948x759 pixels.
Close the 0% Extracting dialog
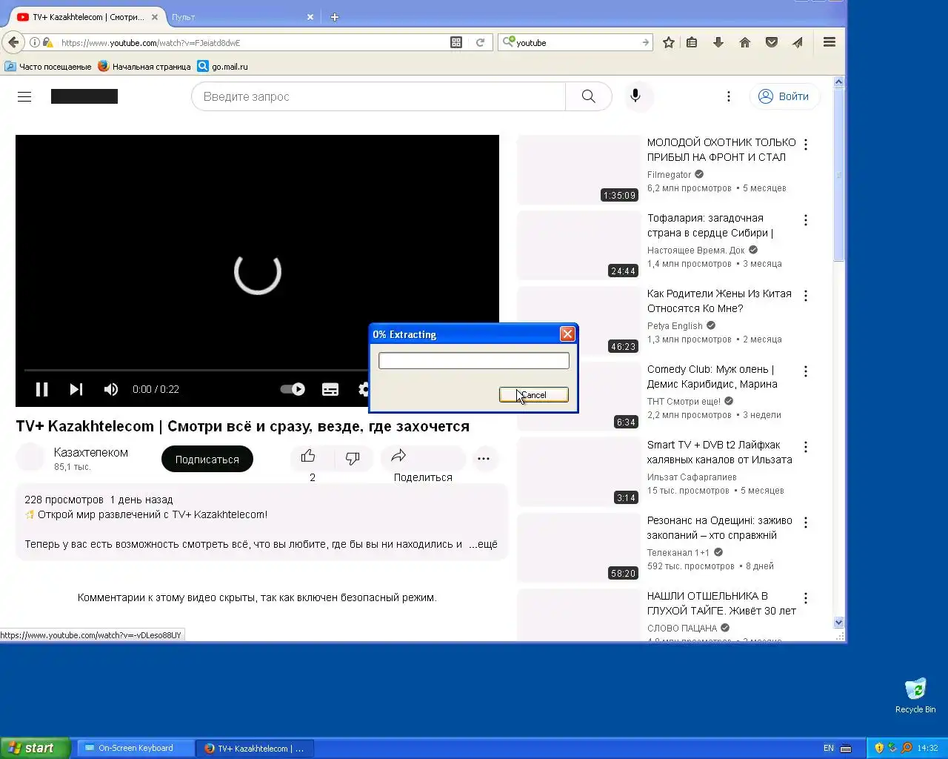coord(567,334)
